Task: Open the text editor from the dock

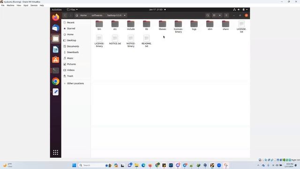Action: click(x=56, y=92)
